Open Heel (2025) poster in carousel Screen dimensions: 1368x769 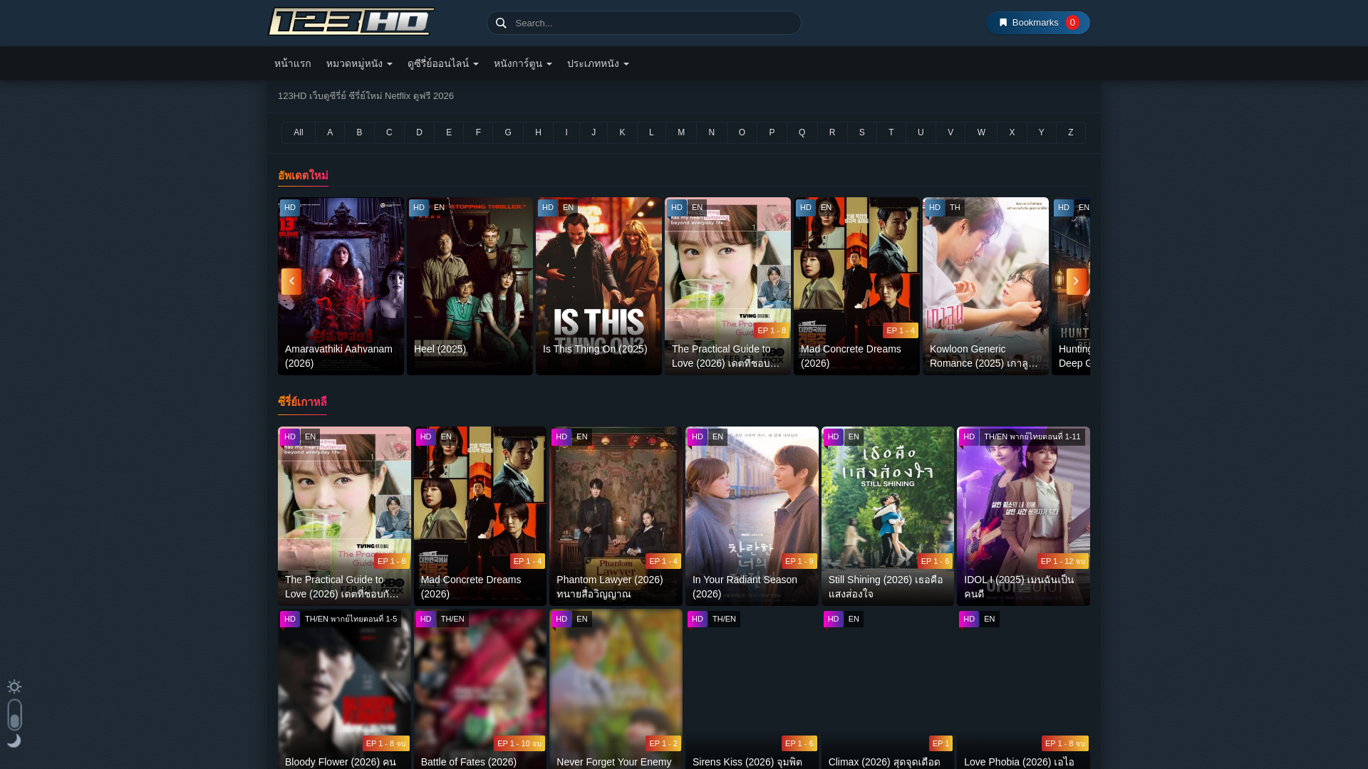(470, 286)
